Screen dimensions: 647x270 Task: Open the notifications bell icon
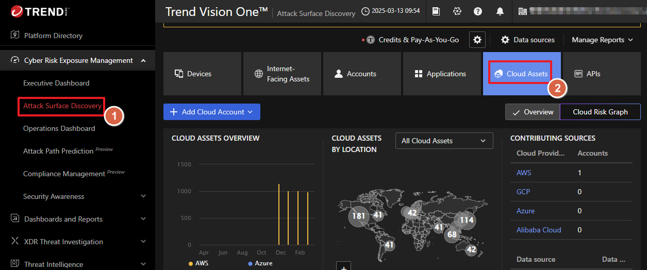coord(500,11)
